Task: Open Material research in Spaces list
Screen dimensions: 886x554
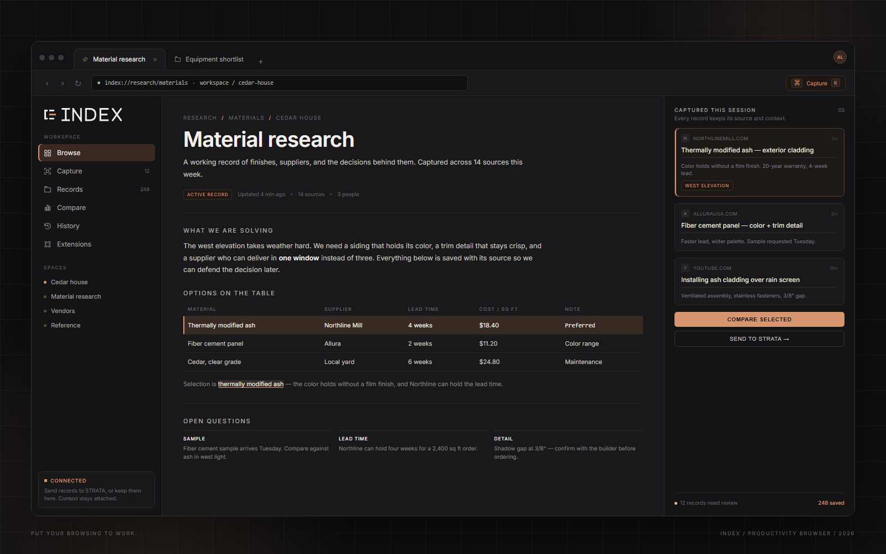Action: pos(76,296)
